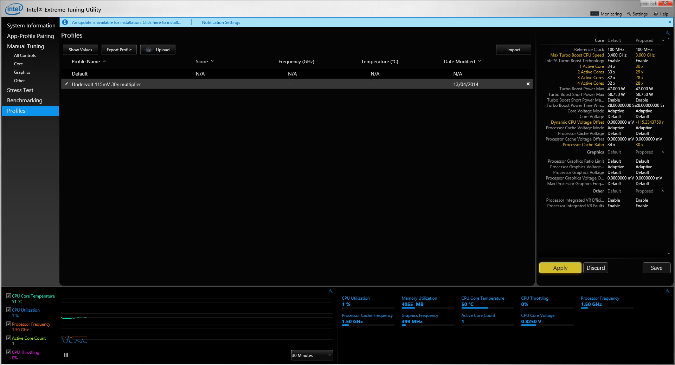Click the Export Profile button

[x=119, y=50]
